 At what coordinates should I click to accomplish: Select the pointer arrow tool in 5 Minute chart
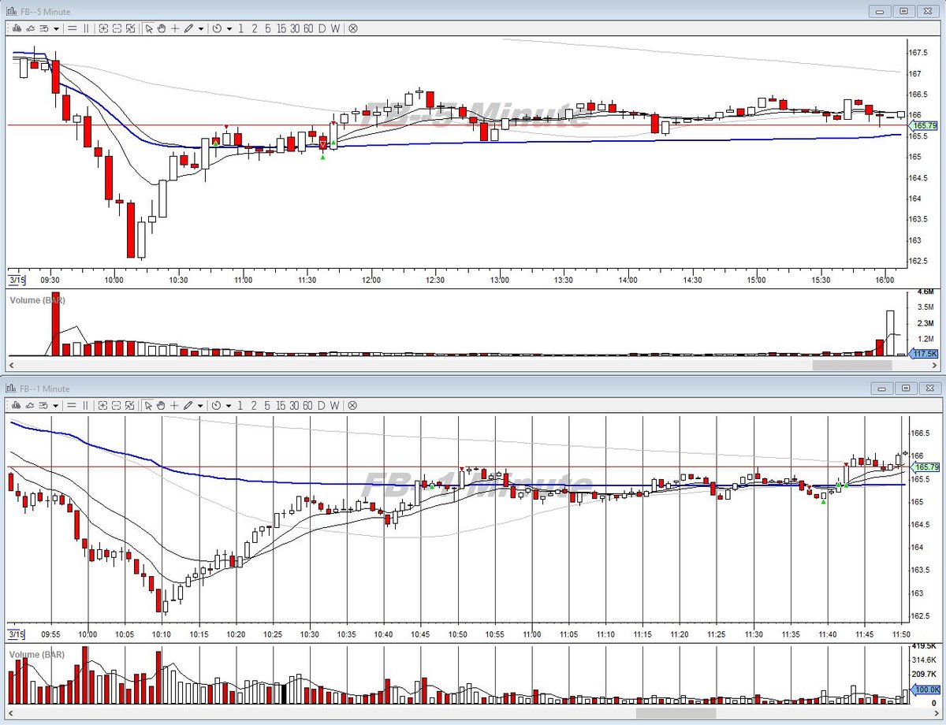tap(148, 28)
